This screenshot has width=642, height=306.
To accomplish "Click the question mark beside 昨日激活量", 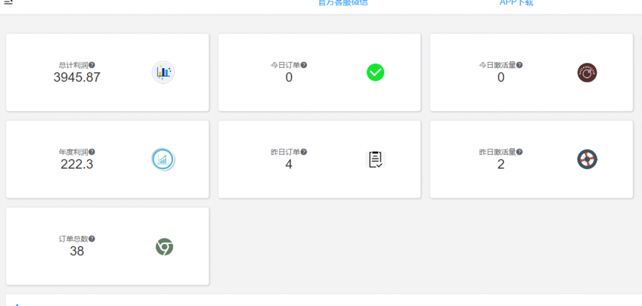I will (519, 152).
